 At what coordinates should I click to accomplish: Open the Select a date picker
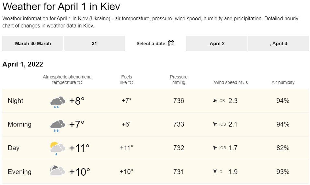pos(152,44)
